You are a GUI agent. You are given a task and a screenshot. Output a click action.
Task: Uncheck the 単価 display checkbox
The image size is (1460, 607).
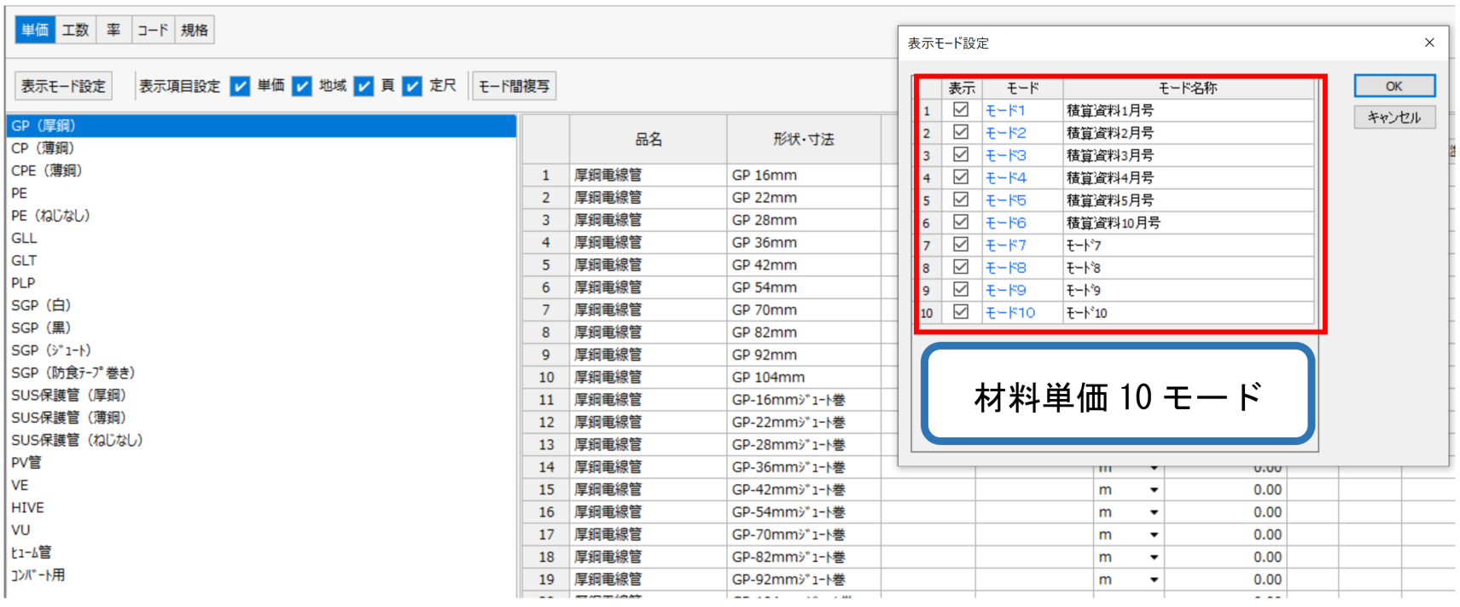point(241,86)
